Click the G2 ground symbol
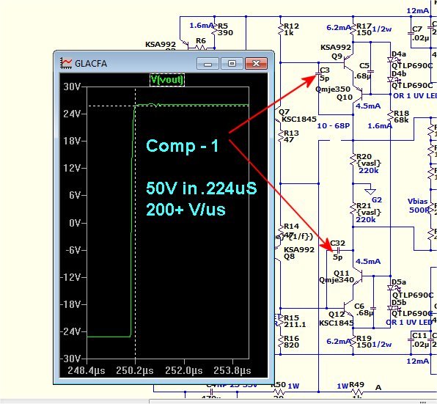The image size is (437, 404). click(370, 191)
